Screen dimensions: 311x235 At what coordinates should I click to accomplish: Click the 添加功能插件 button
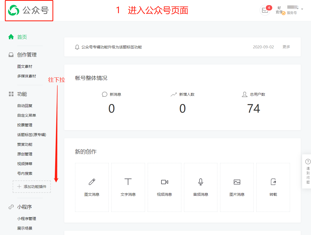(32, 187)
